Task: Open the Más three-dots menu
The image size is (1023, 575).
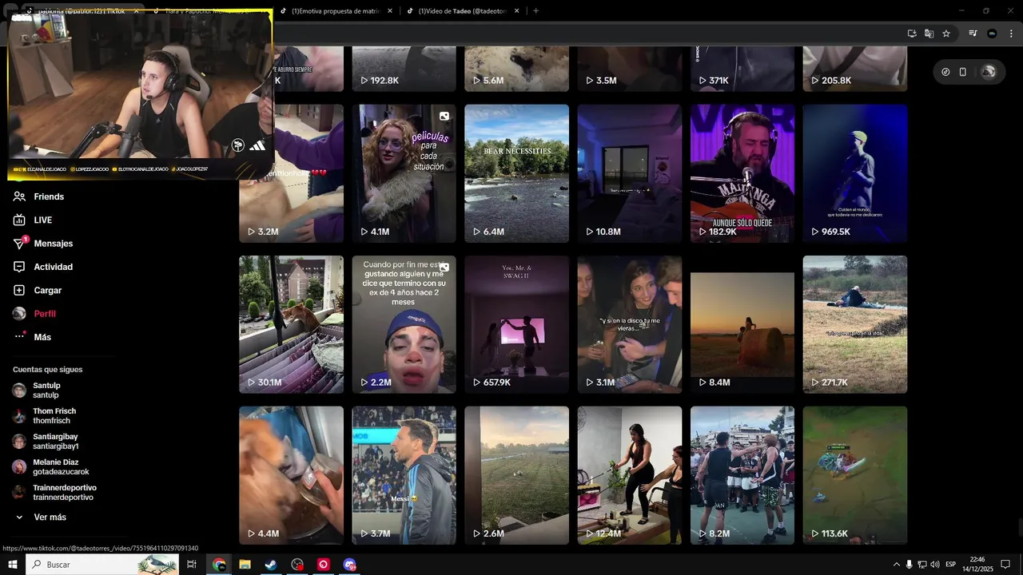Action: click(19, 337)
